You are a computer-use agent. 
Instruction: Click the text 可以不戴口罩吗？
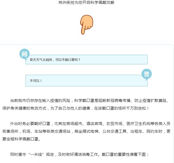68,60
